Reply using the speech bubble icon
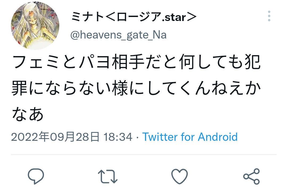The height and width of the screenshot is (195, 287). 36,176
